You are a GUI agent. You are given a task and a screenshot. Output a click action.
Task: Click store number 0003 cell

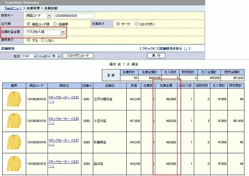pos(87,142)
